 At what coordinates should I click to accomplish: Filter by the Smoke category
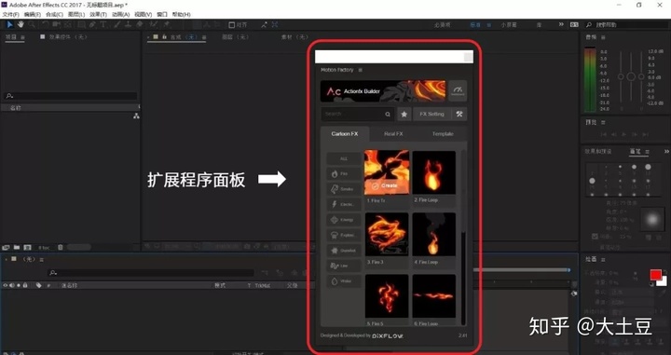(344, 189)
